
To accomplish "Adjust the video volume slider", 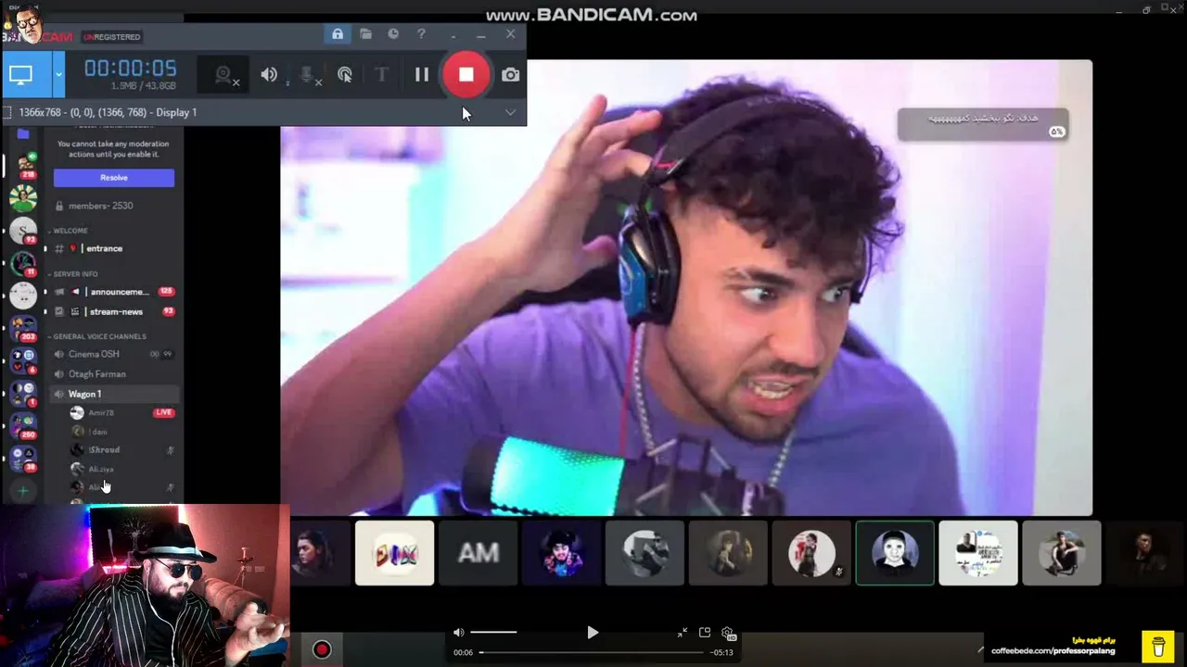I will tap(493, 633).
